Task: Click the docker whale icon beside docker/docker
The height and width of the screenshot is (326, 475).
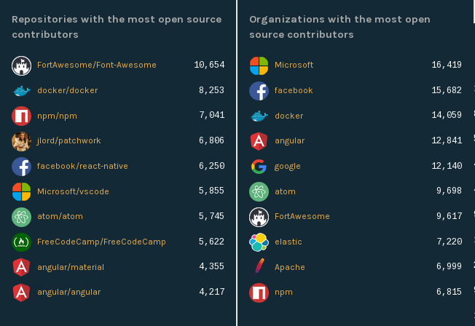Action: (21, 91)
